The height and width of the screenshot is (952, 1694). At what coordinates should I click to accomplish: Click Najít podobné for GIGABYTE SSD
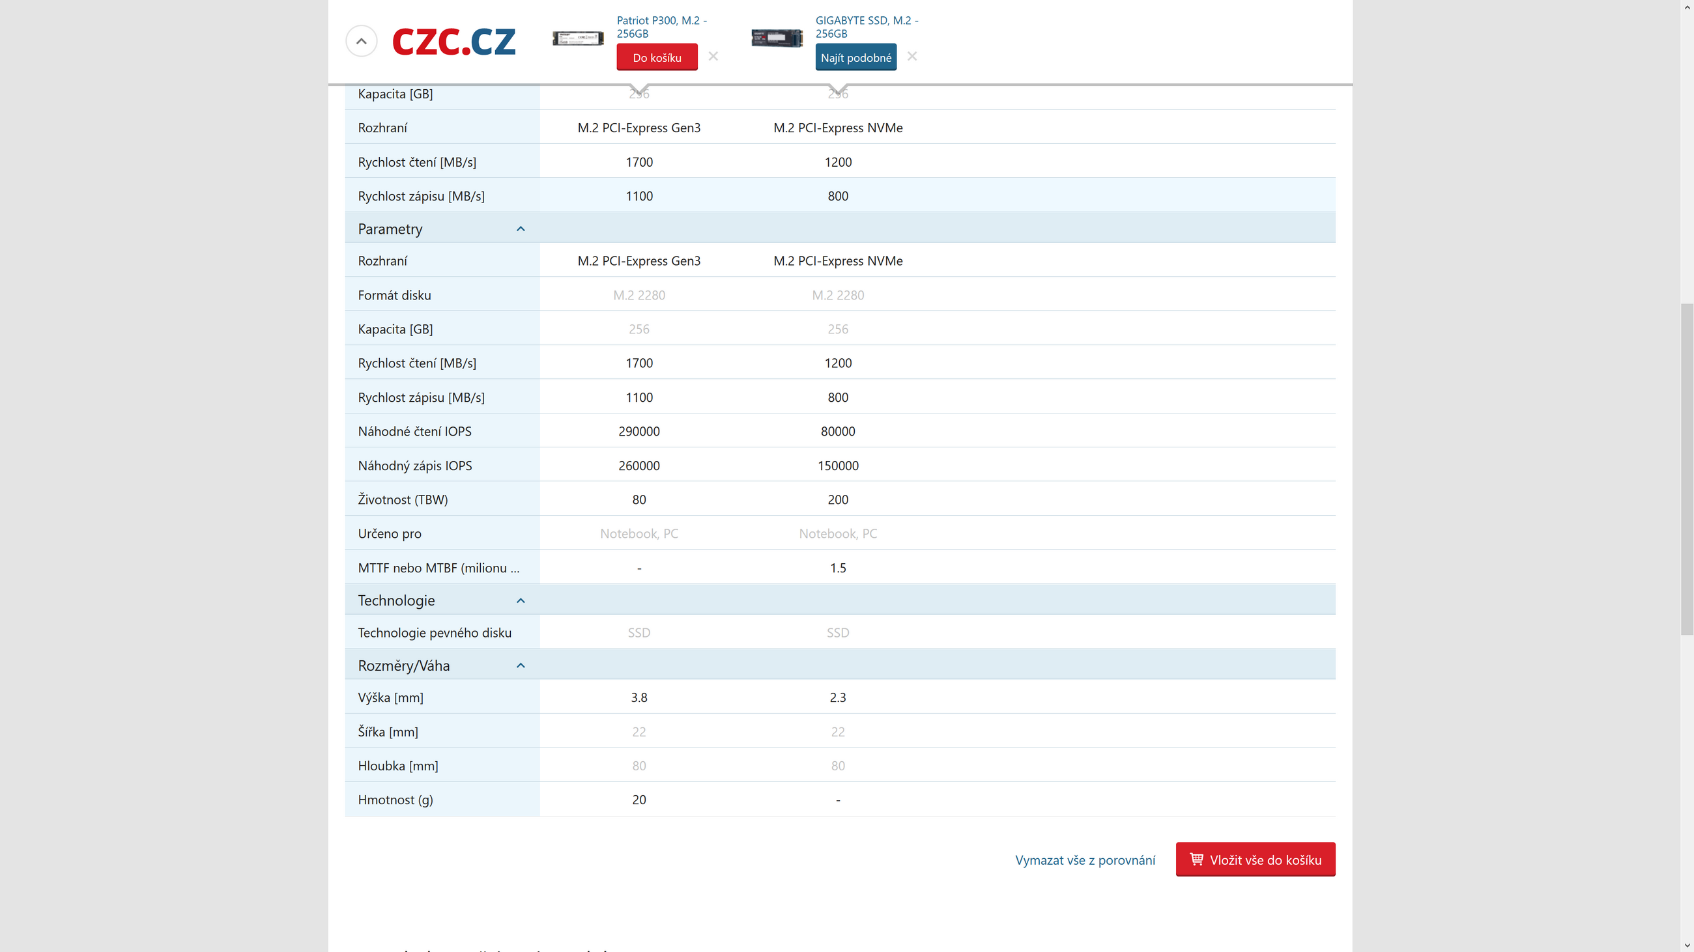tap(855, 58)
